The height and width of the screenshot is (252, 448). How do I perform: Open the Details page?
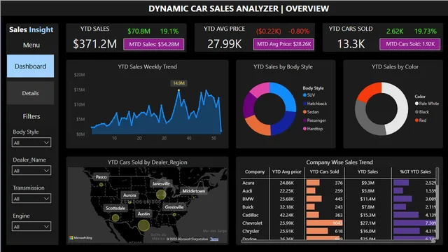tap(30, 93)
